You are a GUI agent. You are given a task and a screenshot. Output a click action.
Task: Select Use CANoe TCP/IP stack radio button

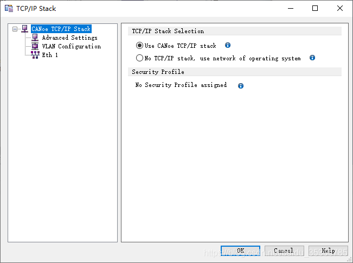point(139,46)
